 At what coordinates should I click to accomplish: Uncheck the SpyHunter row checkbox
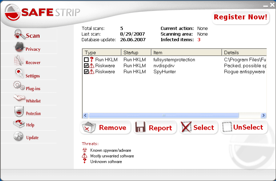pyautogui.click(x=86, y=71)
